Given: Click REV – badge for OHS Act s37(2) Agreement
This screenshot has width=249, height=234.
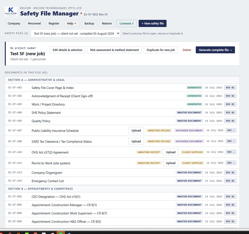Looking at the screenshot, I should [x=231, y=152].
